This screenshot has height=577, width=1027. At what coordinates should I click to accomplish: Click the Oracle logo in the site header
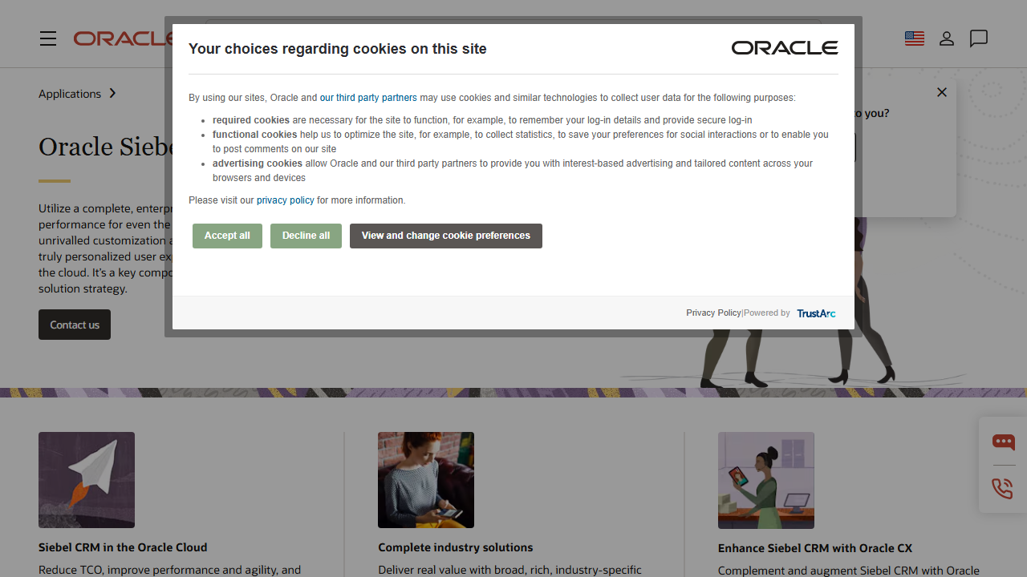[123, 38]
